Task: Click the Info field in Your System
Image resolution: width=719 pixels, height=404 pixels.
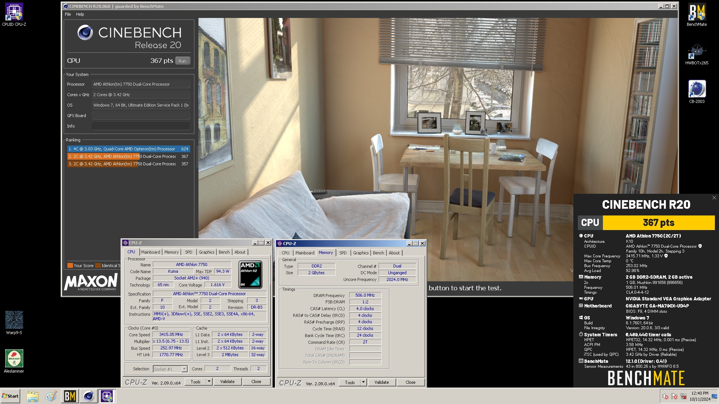Action: [x=141, y=126]
